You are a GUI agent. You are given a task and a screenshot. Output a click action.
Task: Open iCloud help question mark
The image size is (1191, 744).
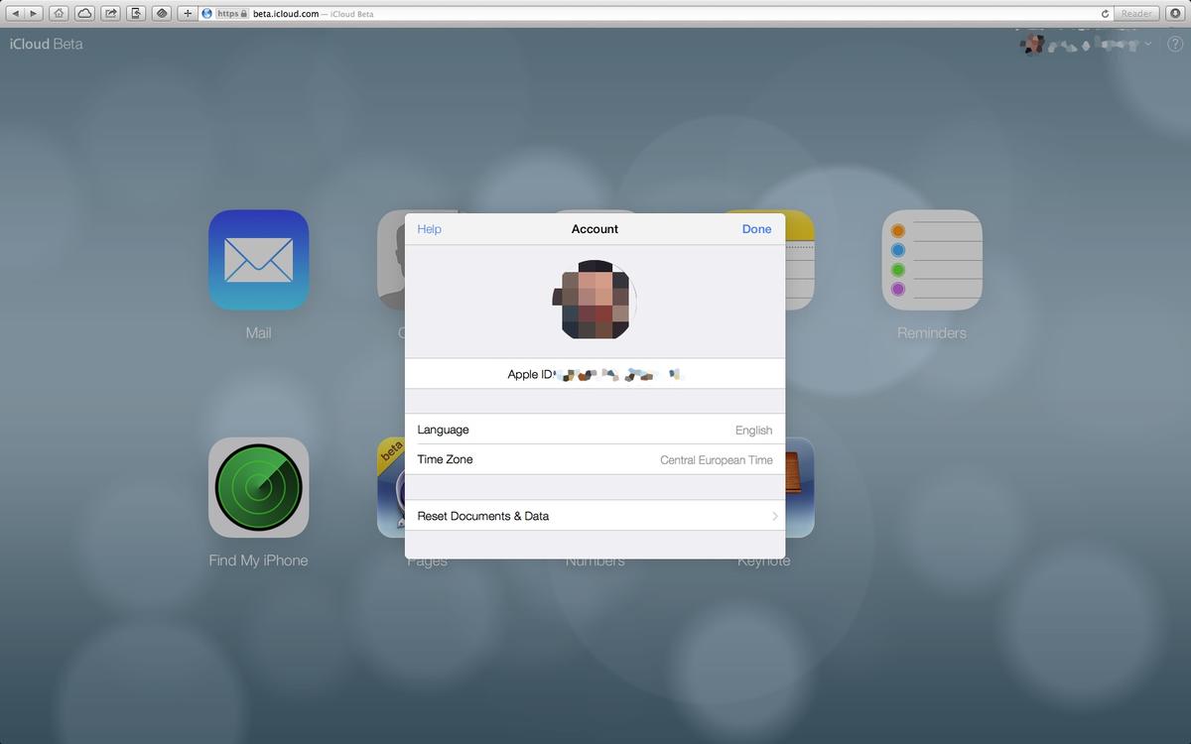coord(1174,45)
